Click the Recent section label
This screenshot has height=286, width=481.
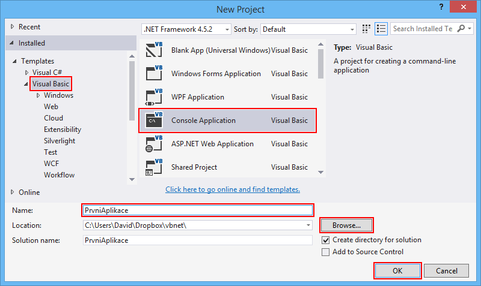29,26
